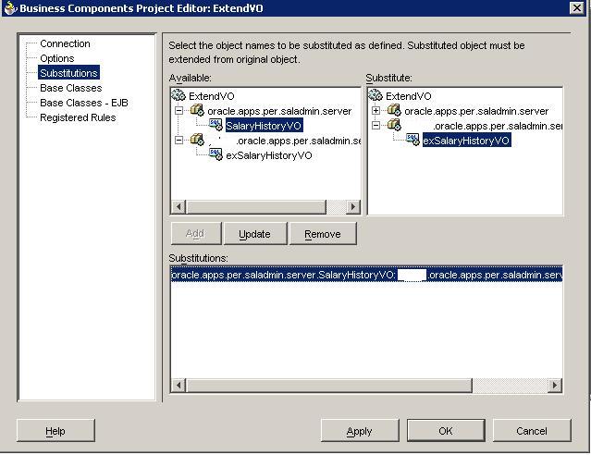Click the Cancel button
This screenshot has height=455, width=591.
pos(532,431)
